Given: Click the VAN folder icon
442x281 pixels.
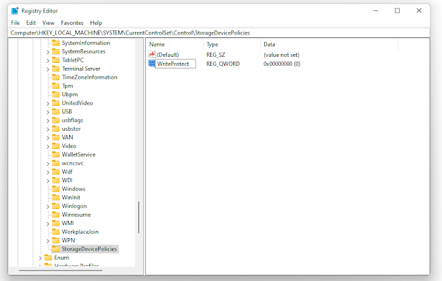Looking at the screenshot, I should pyautogui.click(x=56, y=137).
